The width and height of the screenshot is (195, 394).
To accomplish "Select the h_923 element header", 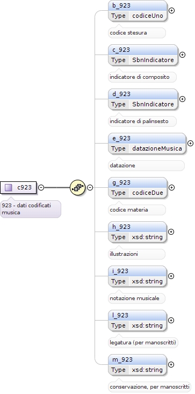I will [x=137, y=227].
